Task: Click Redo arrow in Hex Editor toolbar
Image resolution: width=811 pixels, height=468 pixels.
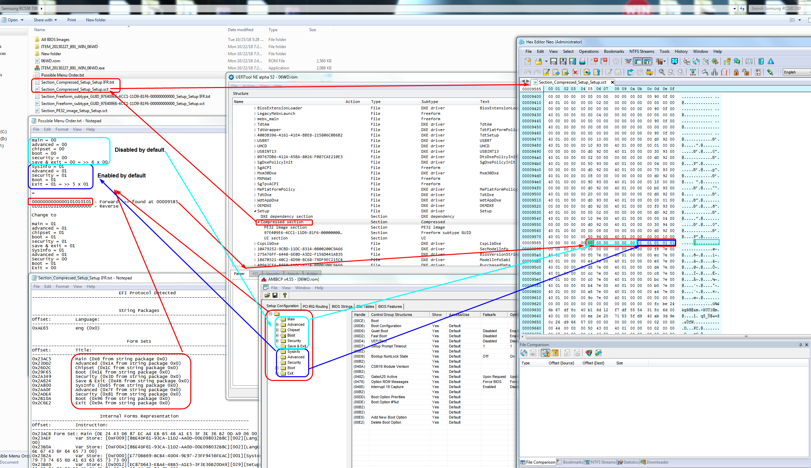Action: coord(537,72)
